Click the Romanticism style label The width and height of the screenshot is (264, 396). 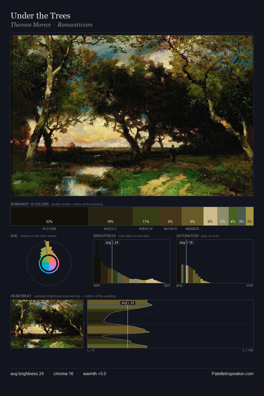point(75,25)
